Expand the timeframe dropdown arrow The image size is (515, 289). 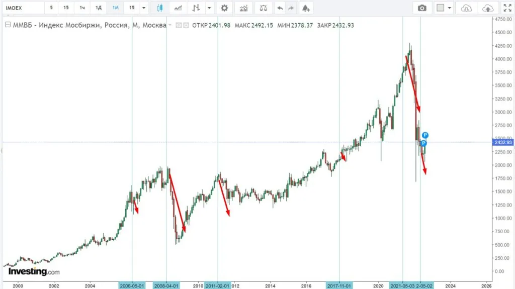(144, 8)
